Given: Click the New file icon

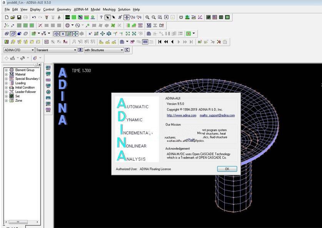Looking at the screenshot, I should pos(7,17).
